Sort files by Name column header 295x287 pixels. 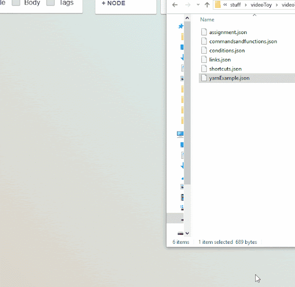[x=207, y=19]
